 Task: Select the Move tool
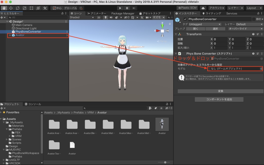point(10,8)
